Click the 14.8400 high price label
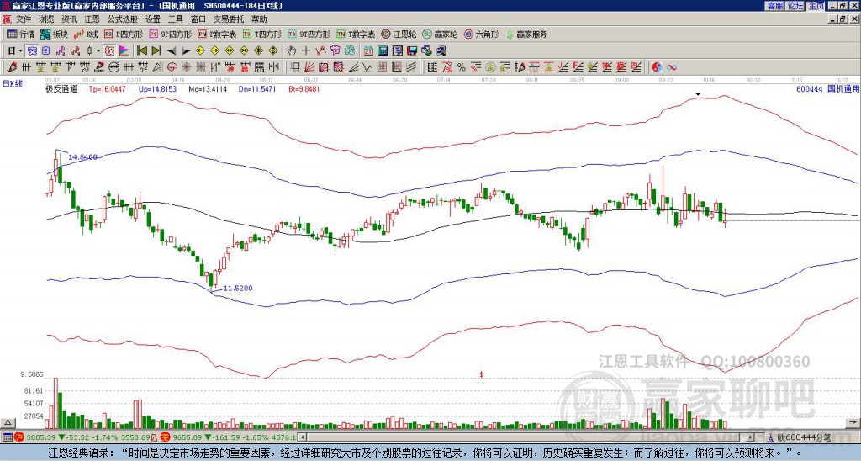The height and width of the screenshot is (461, 861). (83, 157)
